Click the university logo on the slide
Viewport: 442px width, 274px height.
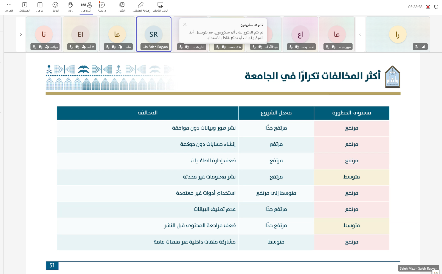click(393, 77)
